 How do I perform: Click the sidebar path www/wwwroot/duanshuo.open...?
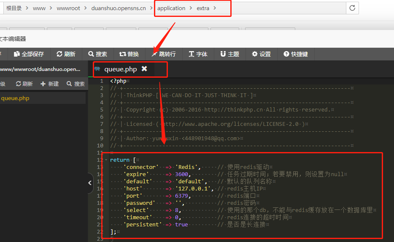point(40,69)
